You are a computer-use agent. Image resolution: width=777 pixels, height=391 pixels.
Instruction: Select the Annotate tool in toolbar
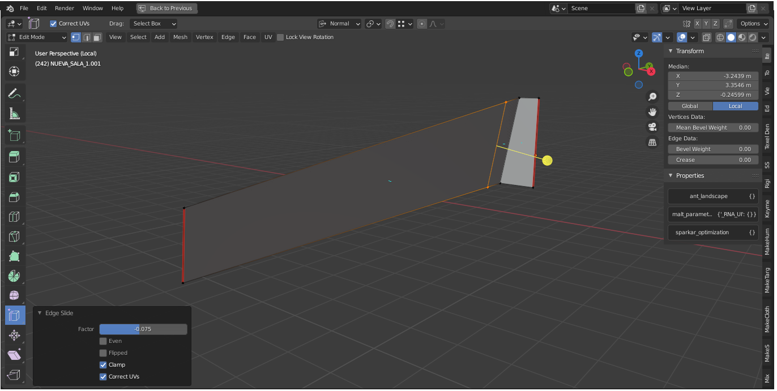point(15,93)
